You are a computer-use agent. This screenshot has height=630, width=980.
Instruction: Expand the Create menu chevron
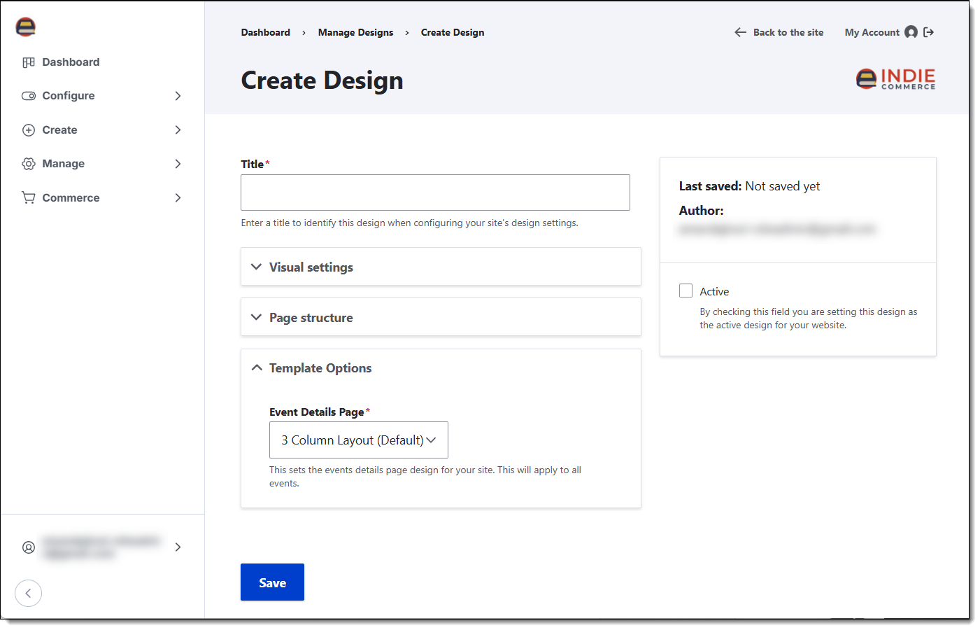(x=178, y=130)
